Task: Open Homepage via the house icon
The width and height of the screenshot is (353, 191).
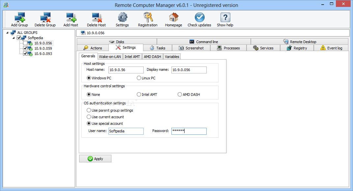Action: click(x=174, y=17)
